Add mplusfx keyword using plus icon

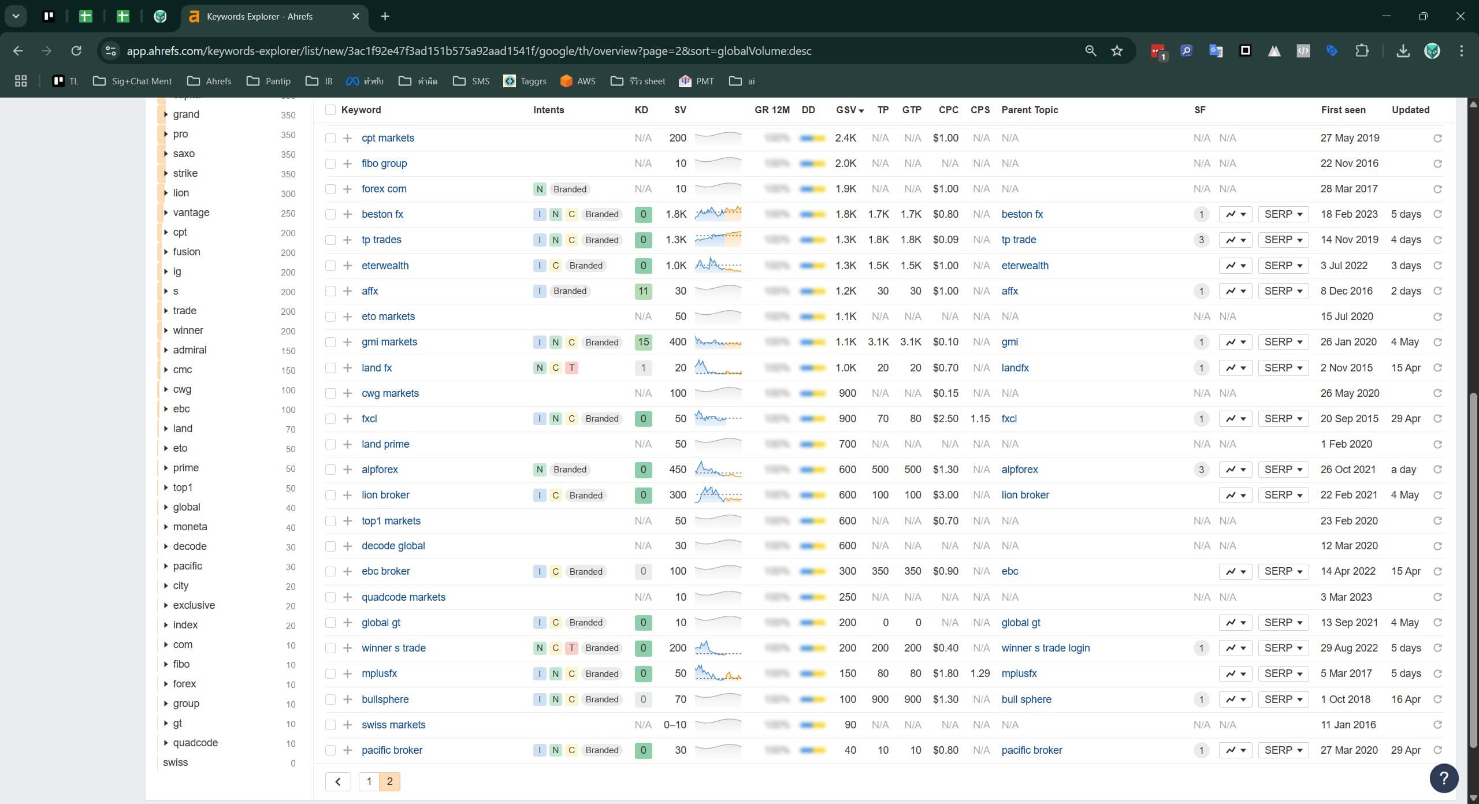coord(347,673)
